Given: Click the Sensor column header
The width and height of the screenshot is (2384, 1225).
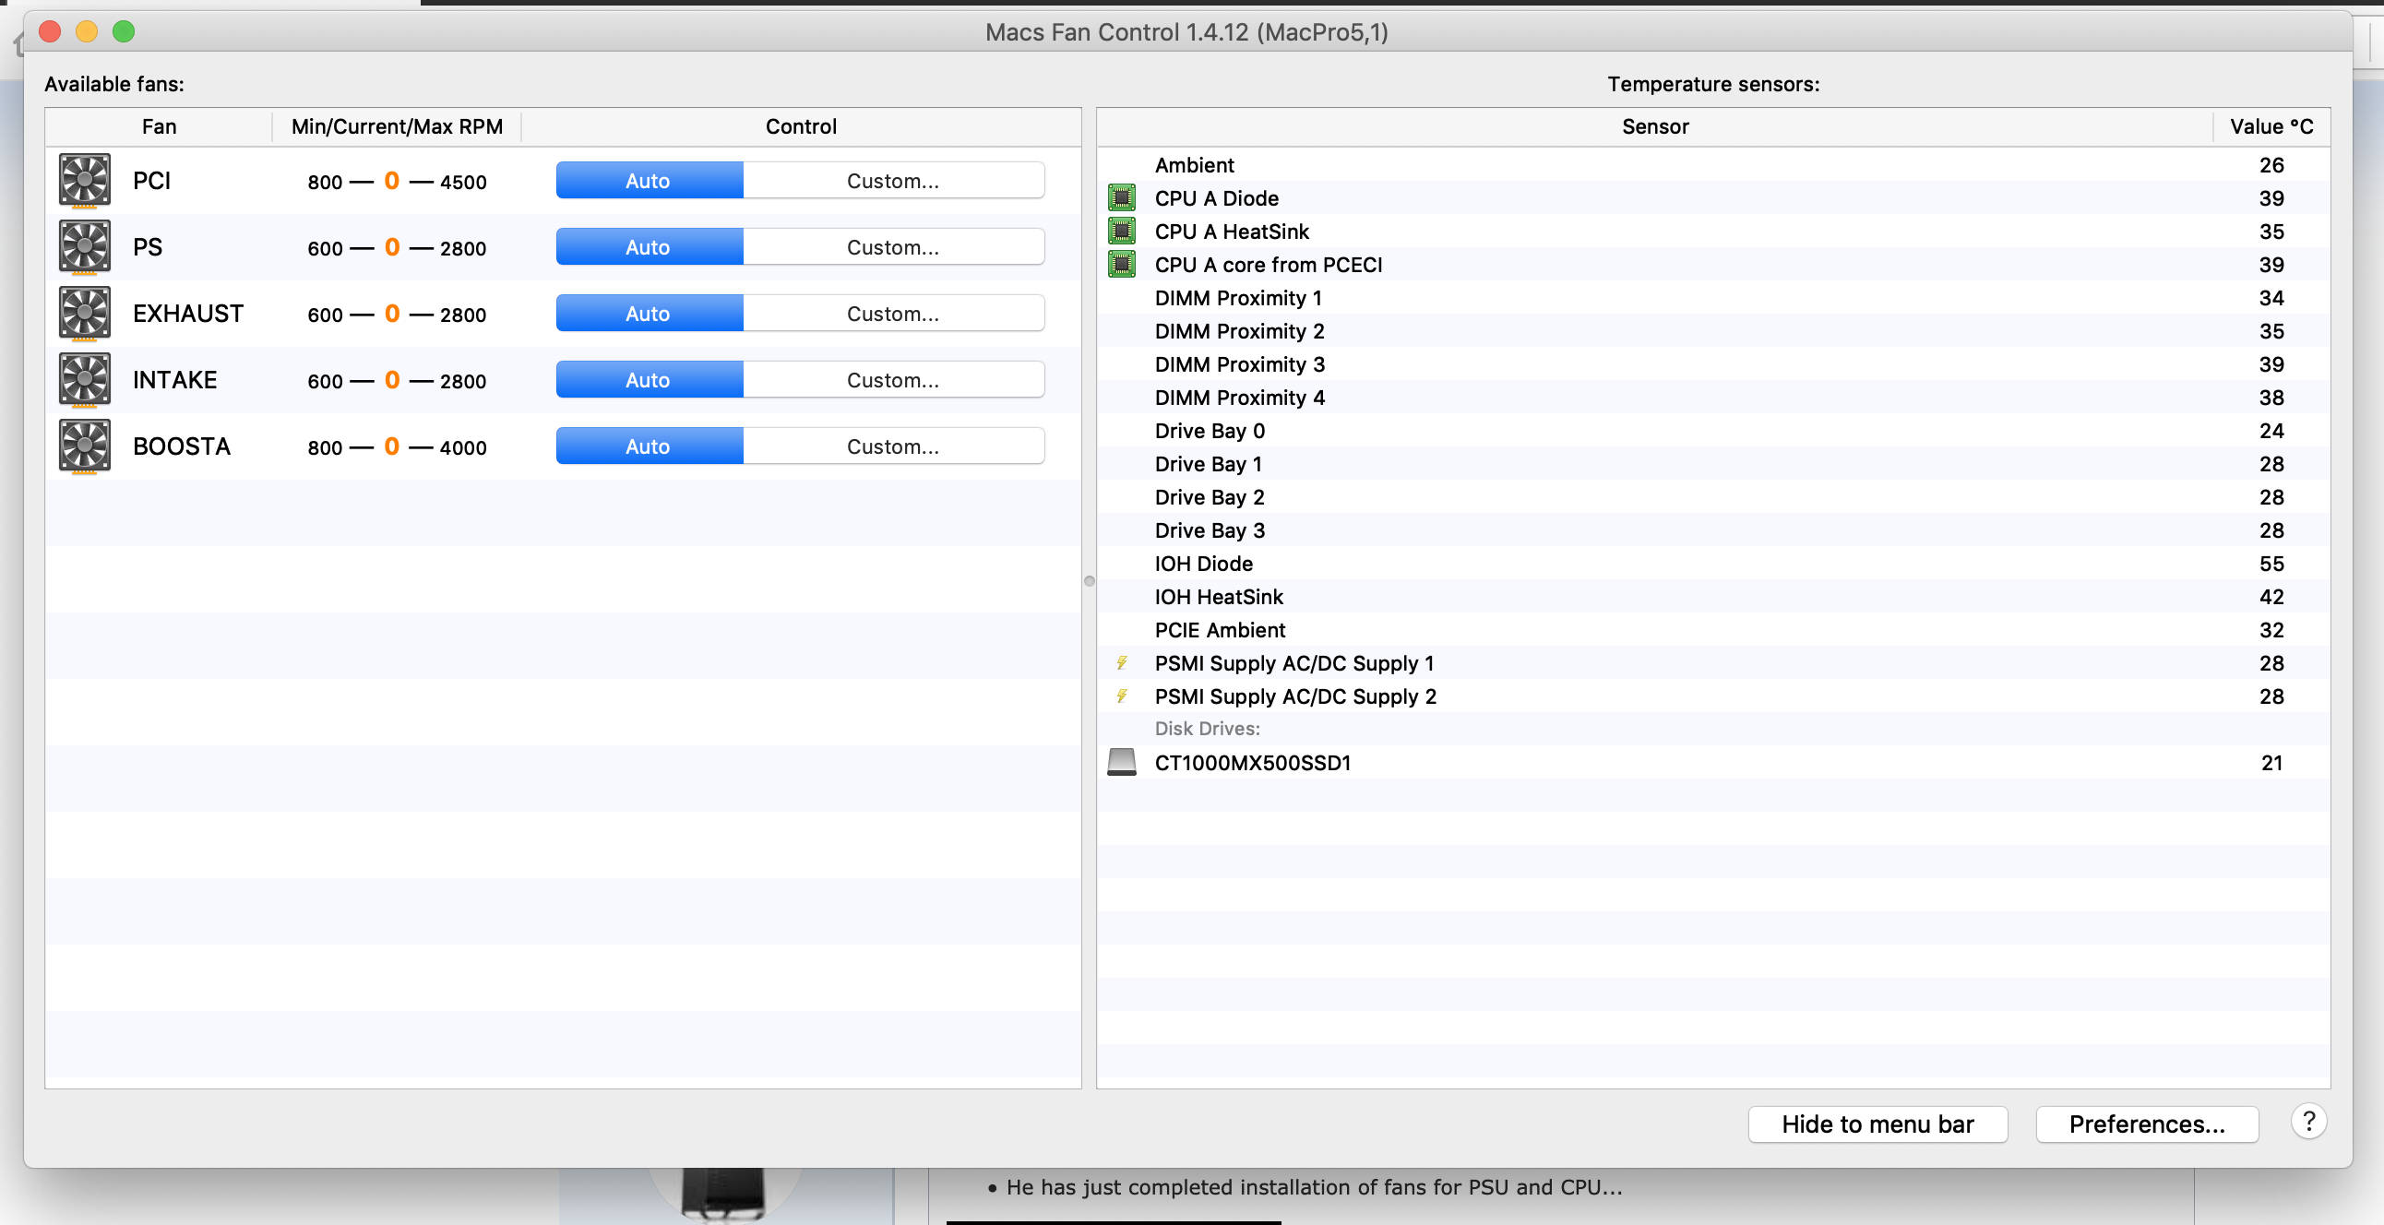Looking at the screenshot, I should click(1655, 126).
